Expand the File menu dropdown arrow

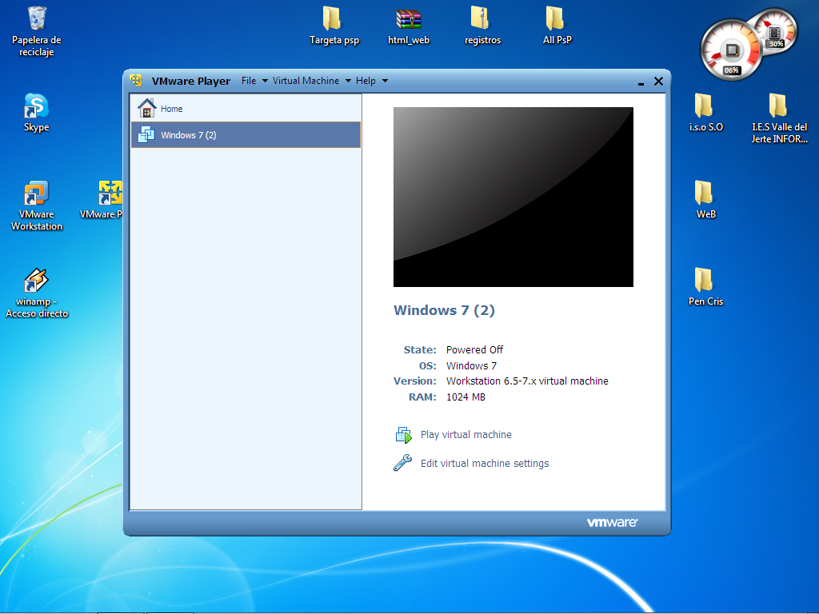pyautogui.click(x=265, y=81)
